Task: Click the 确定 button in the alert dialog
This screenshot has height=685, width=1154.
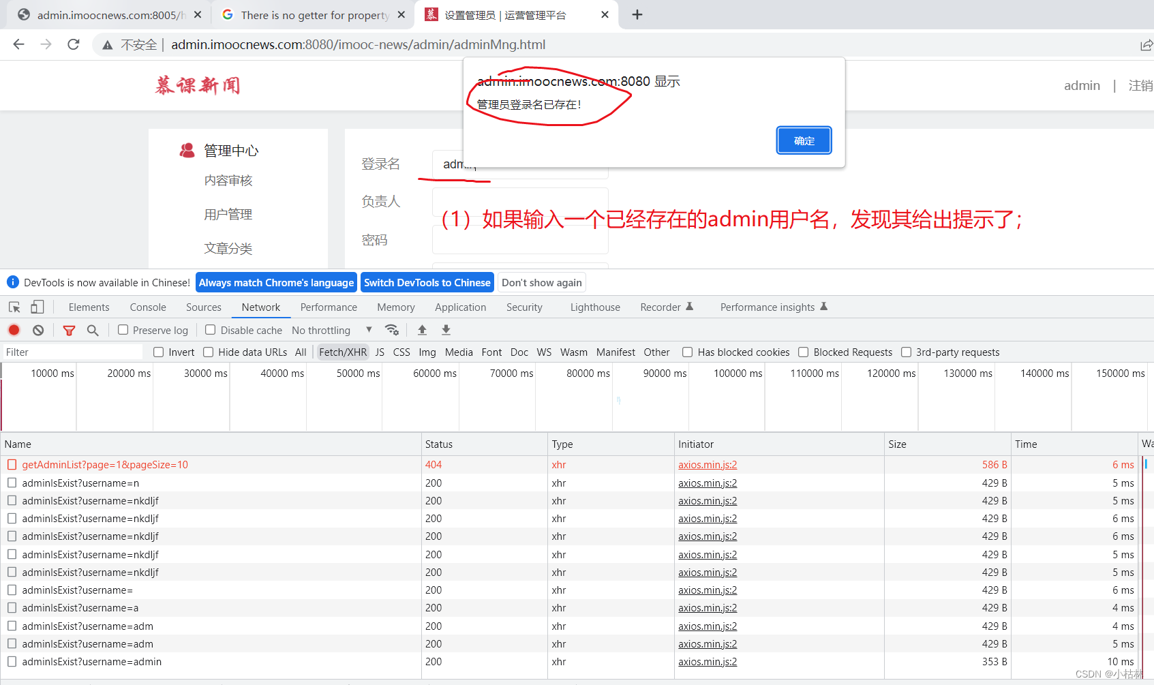Action: 804,140
